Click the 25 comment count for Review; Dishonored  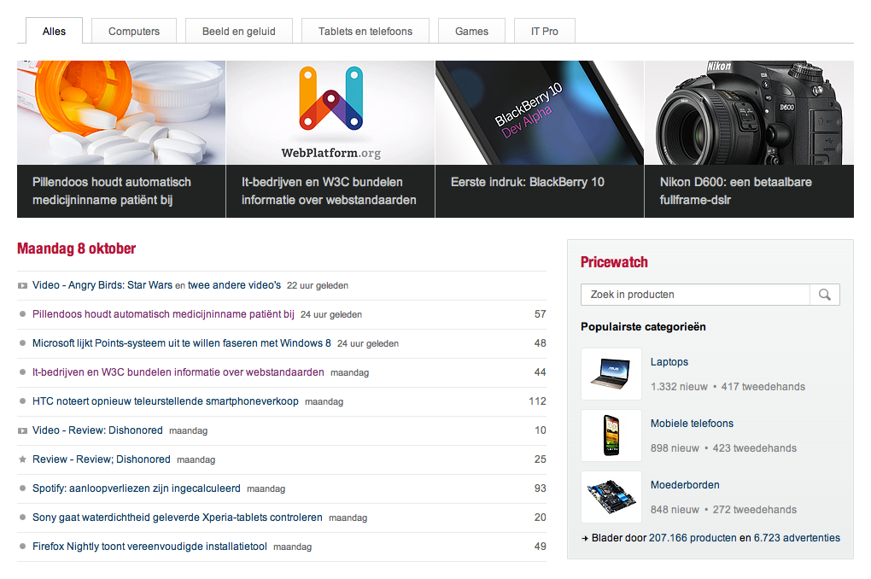(x=541, y=459)
